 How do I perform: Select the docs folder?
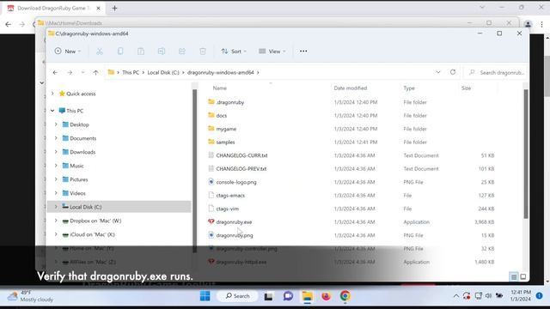(222, 116)
